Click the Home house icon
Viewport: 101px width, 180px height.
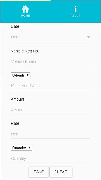(25, 9)
